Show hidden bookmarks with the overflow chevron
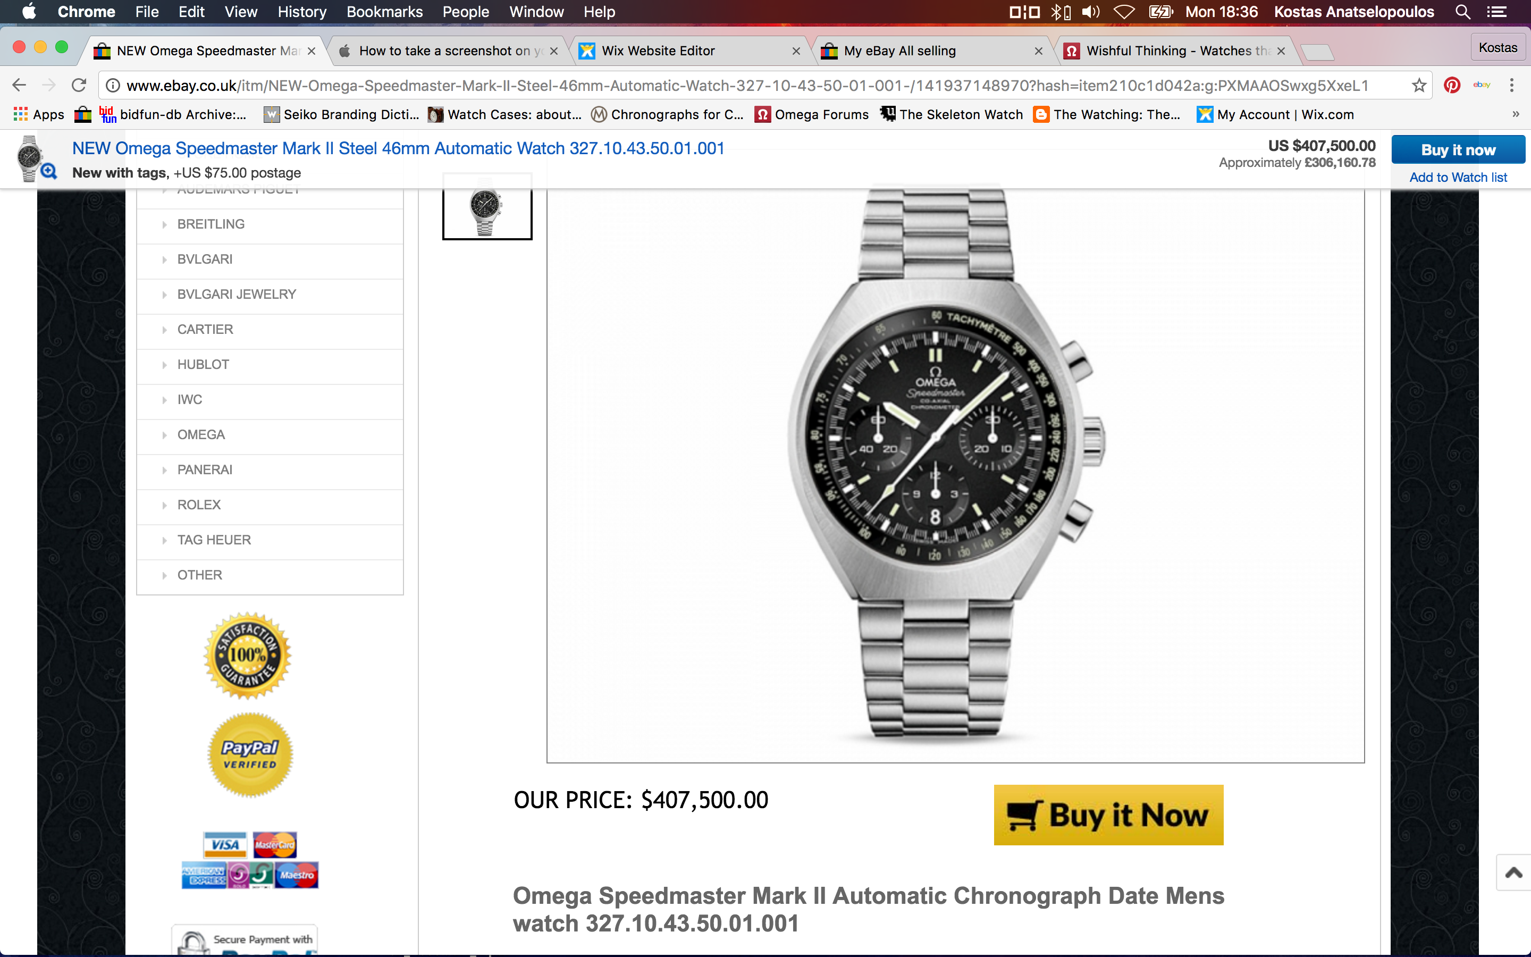This screenshot has height=957, width=1531. click(1516, 114)
